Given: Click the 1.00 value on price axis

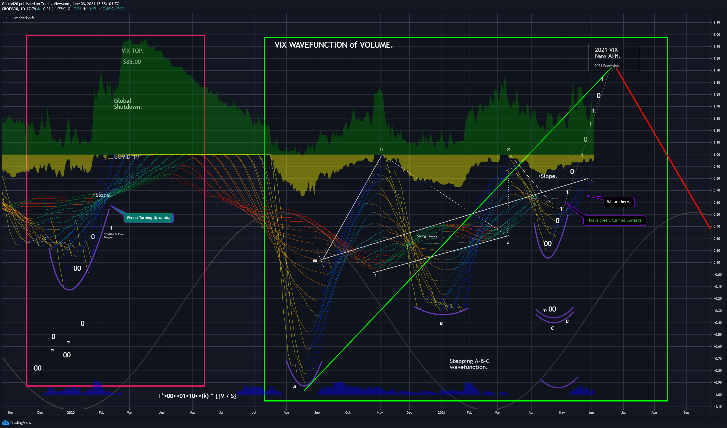Looking at the screenshot, I should 717,155.
